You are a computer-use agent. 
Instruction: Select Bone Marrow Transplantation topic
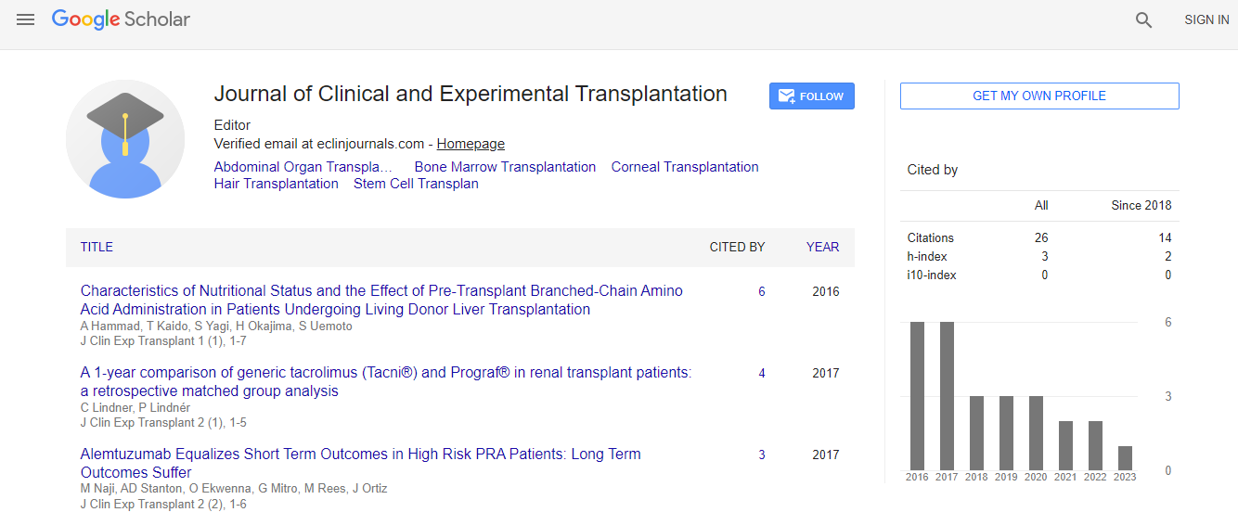[505, 167]
